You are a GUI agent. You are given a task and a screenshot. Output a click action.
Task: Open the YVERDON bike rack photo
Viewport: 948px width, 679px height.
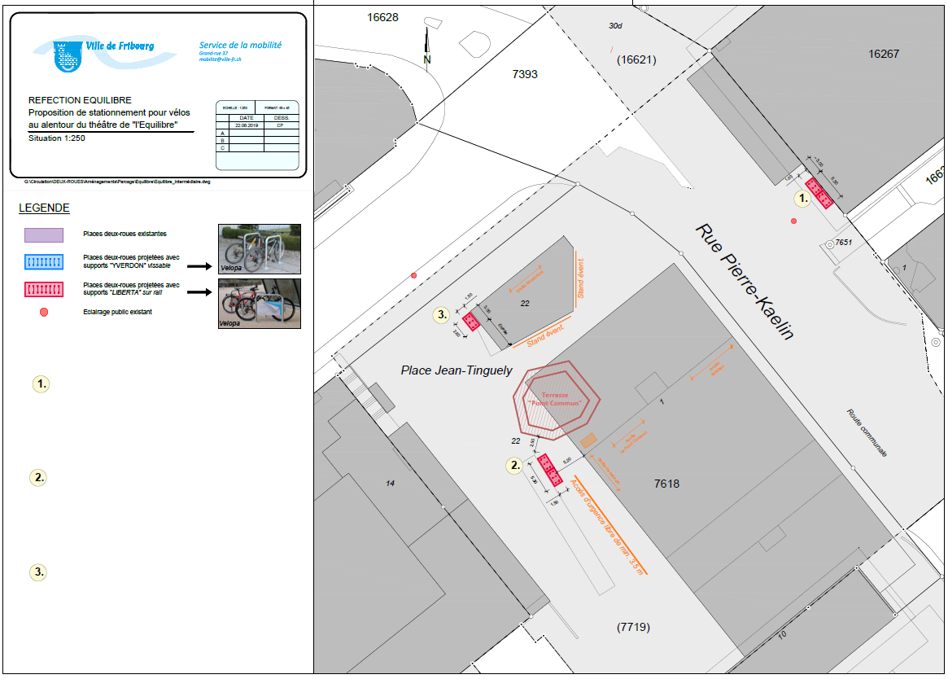(260, 248)
